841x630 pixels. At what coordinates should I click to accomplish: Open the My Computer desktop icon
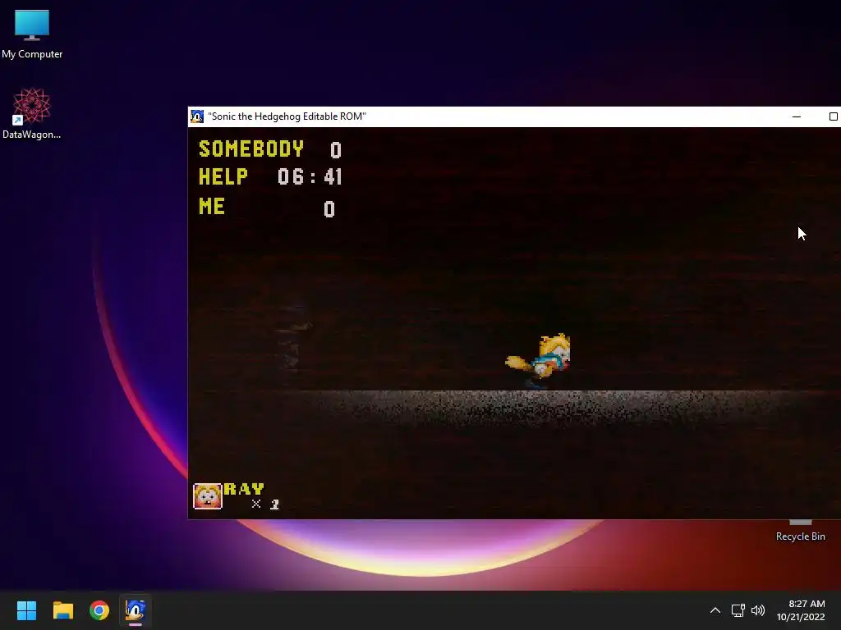pyautogui.click(x=32, y=34)
